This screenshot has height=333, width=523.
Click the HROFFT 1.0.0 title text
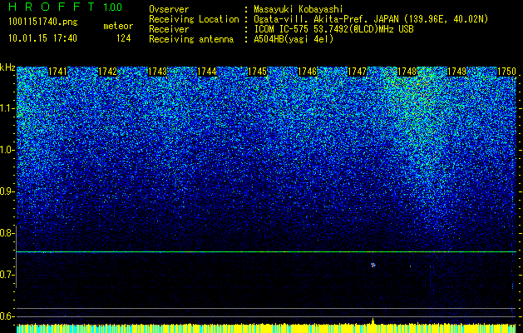[x=66, y=7]
